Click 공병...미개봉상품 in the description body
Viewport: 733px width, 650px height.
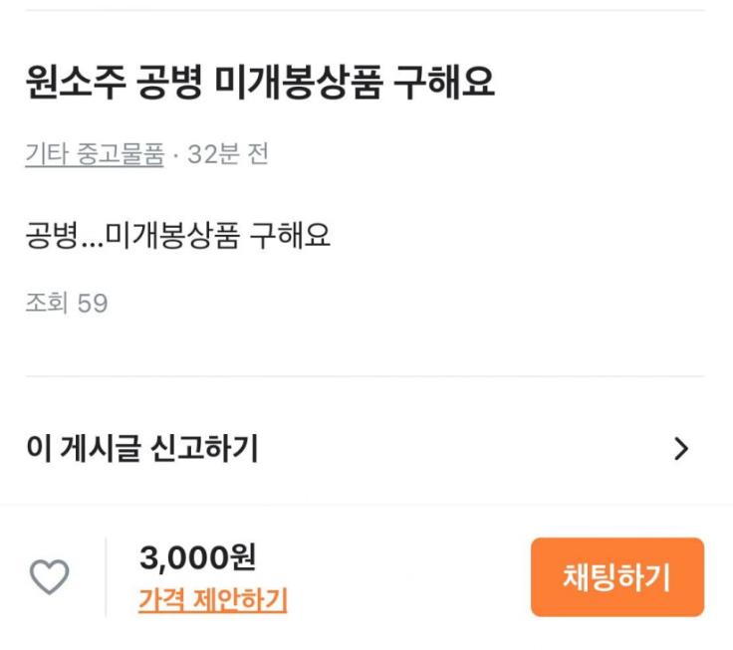click(x=132, y=236)
